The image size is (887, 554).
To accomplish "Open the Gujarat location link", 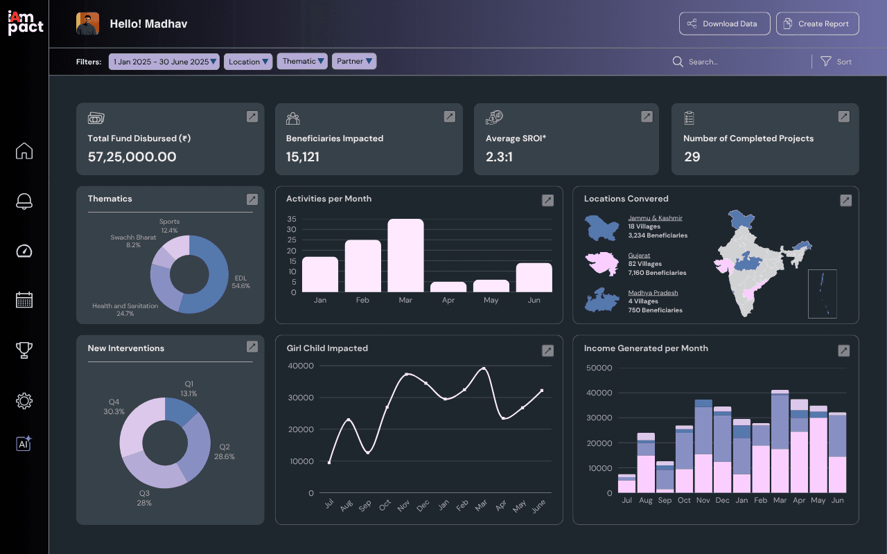I will [x=639, y=255].
